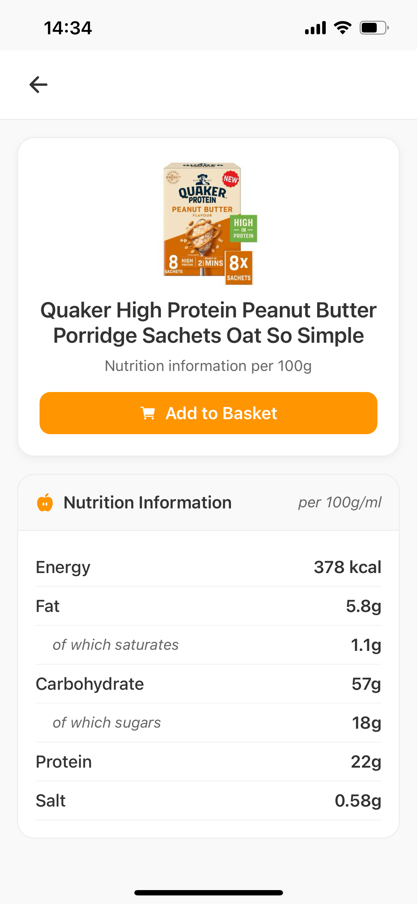Tap the saturates 1.1g row
Image resolution: width=417 pixels, height=904 pixels.
pyautogui.click(x=208, y=645)
